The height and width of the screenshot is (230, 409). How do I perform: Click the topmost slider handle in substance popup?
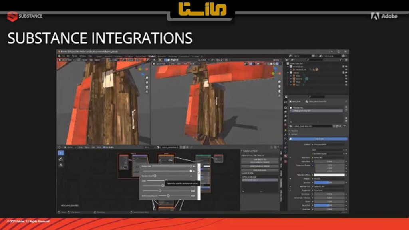[191, 166]
